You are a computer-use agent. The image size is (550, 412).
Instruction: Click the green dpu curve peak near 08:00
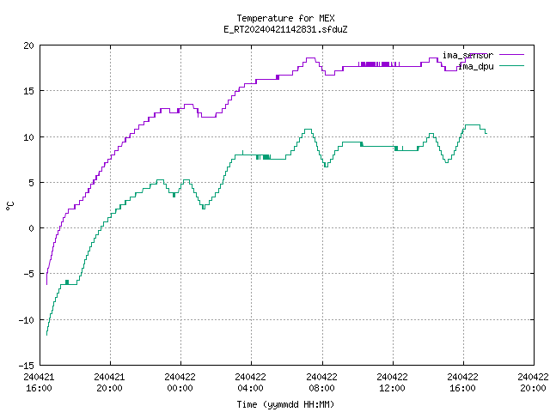(x=308, y=130)
